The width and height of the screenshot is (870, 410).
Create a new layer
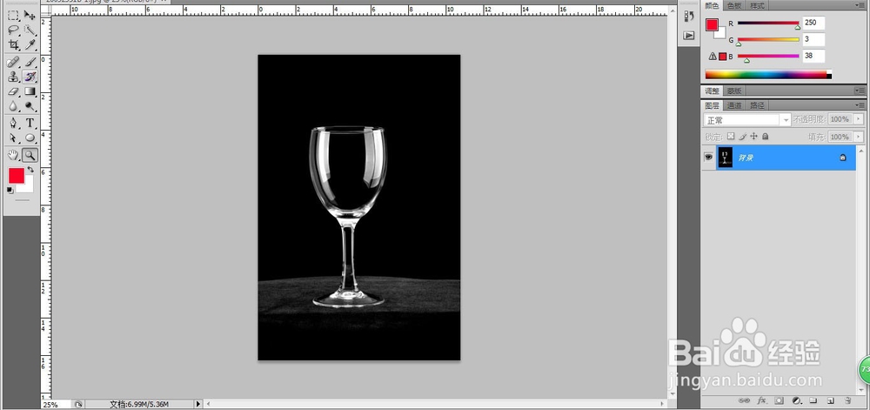[x=830, y=400]
